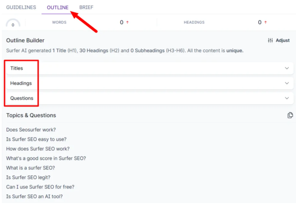Screen dimensions: 296x208
Task: Open the Questions row
Action: [x=150, y=98]
